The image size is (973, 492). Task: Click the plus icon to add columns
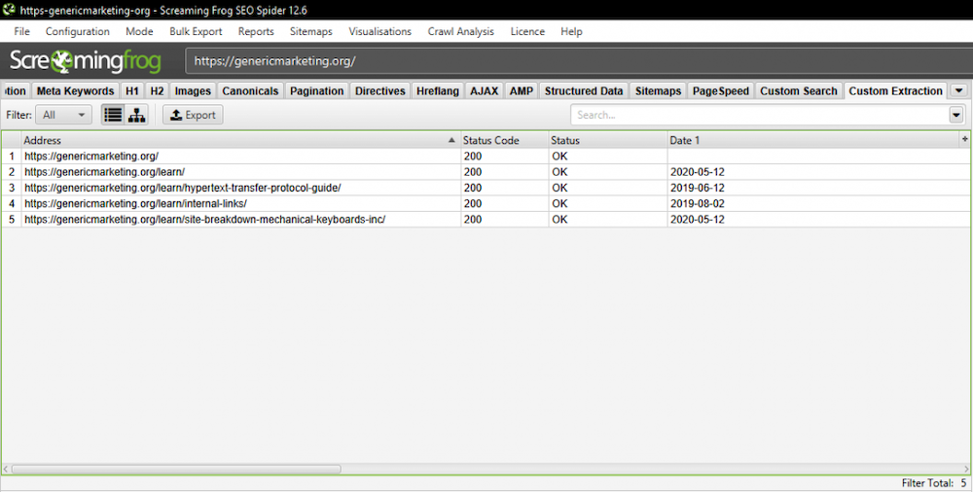coord(964,140)
